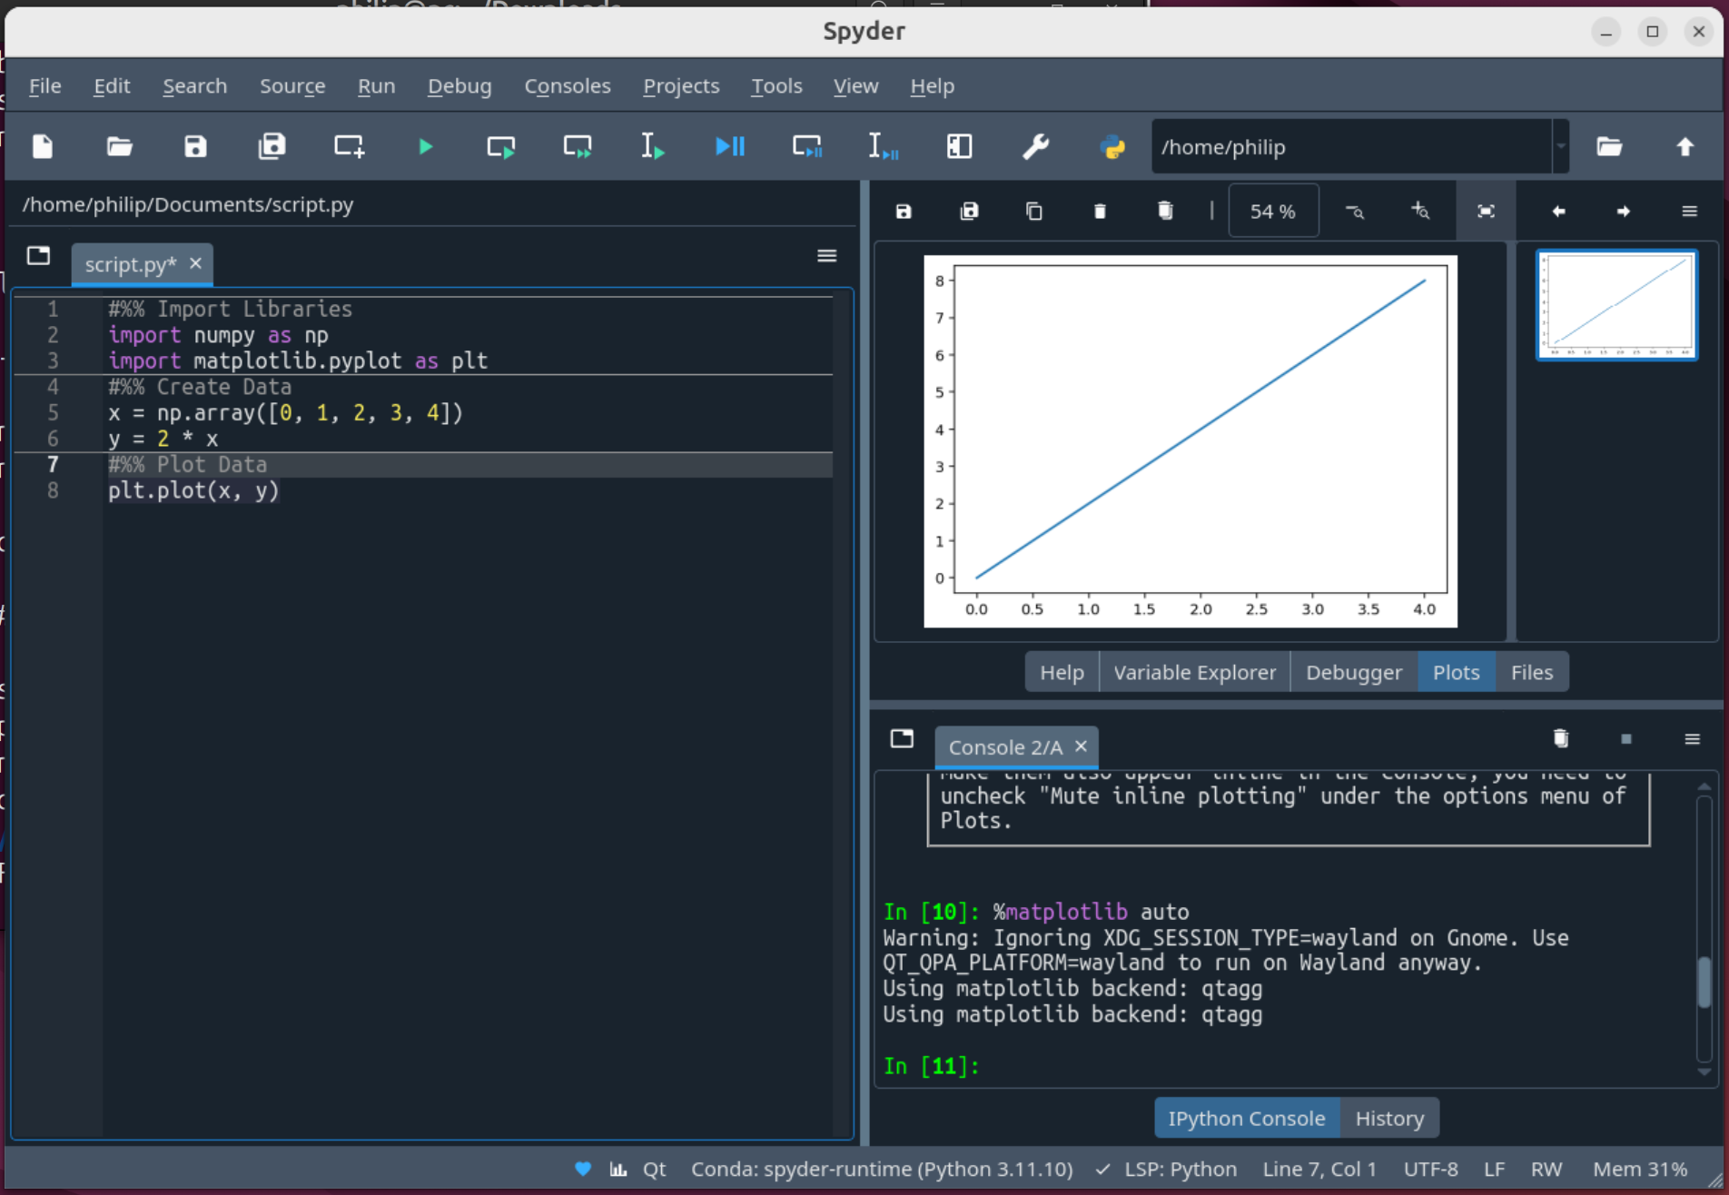
Task: Open Plots pane options menu
Action: 1689,212
